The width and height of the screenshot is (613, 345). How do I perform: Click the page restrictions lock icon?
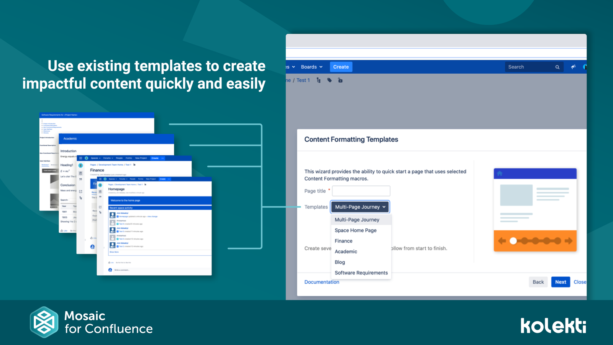pos(340,80)
